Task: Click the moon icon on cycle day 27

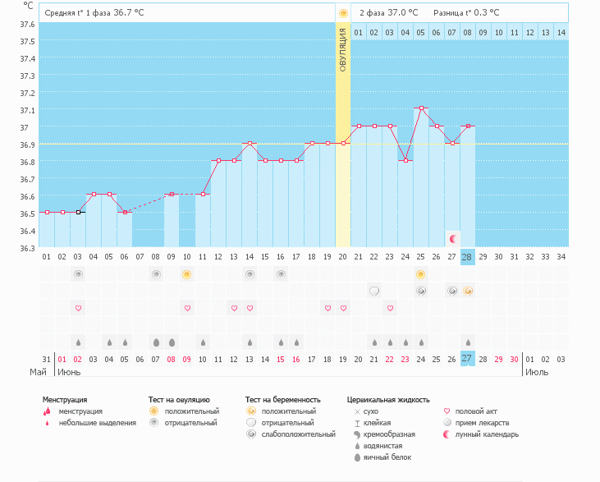Action: pos(452,238)
